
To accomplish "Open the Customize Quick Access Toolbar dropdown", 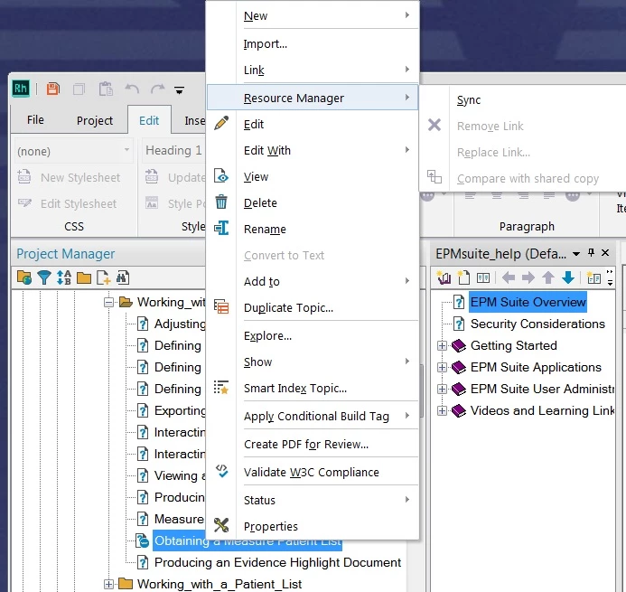I will click(x=179, y=90).
